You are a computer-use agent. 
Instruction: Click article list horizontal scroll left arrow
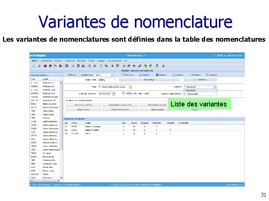point(31,181)
